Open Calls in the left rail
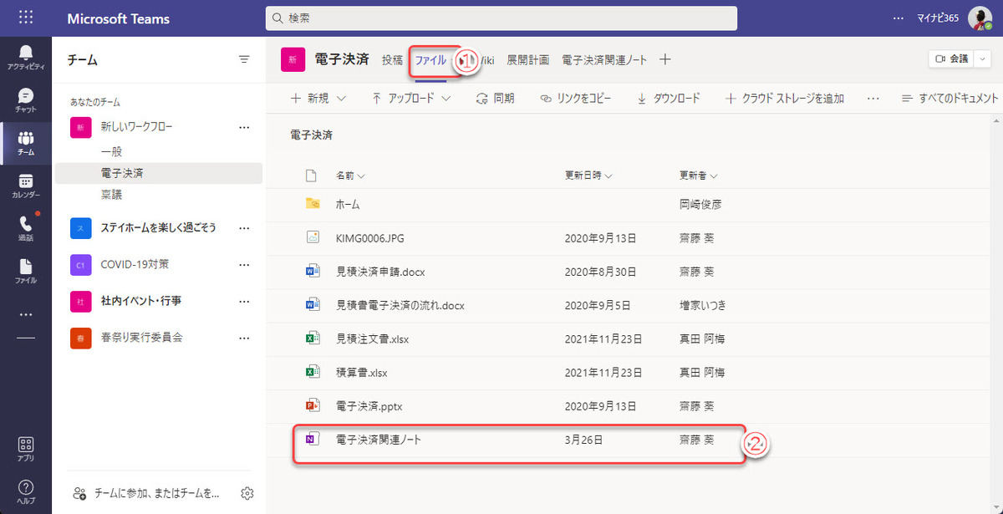The image size is (1003, 514). click(26, 229)
